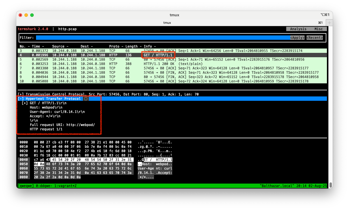Select the 'Host: webpod\r\n' tree line

tap(46, 107)
